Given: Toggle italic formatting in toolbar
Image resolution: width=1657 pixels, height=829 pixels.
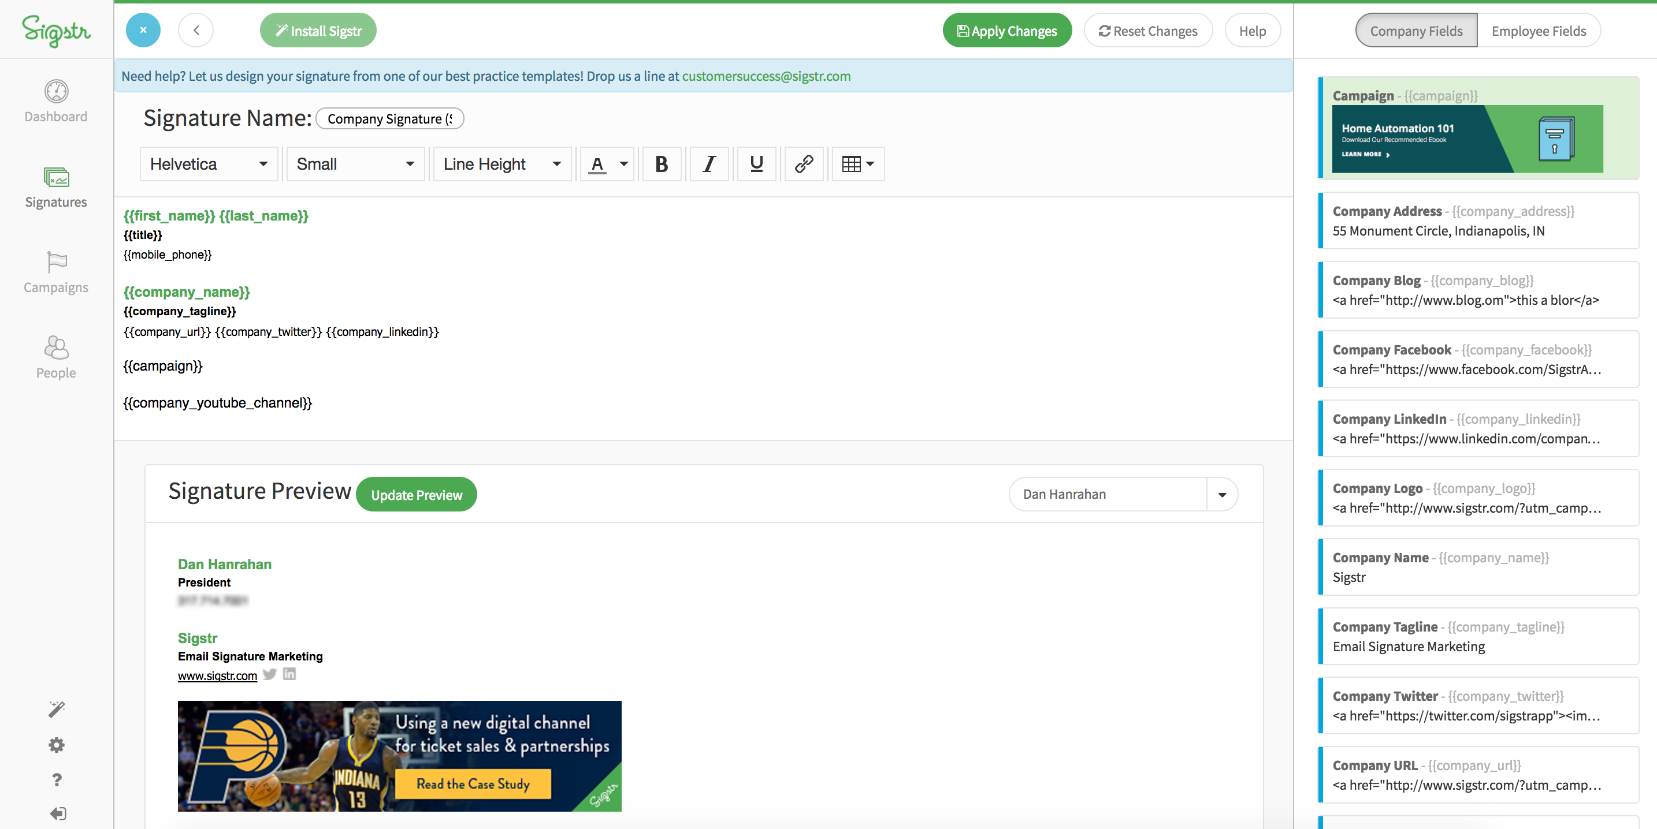Looking at the screenshot, I should [x=708, y=164].
